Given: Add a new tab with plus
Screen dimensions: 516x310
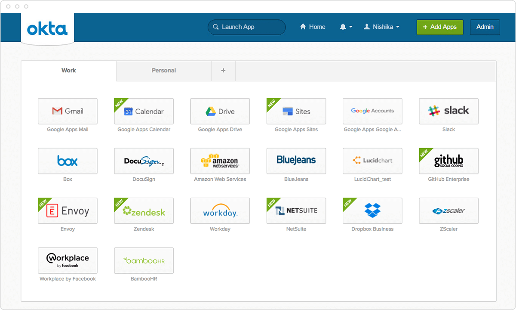Looking at the screenshot, I should pyautogui.click(x=223, y=71).
